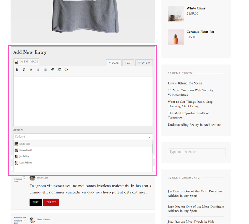Open the White Chair product link
Viewport: 249px width, 224px height.
(x=196, y=8)
